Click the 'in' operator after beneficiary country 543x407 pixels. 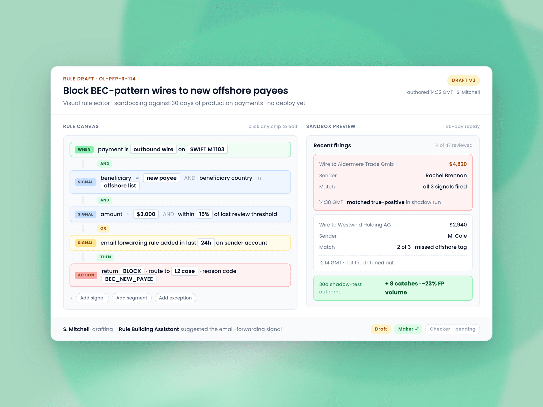click(258, 178)
